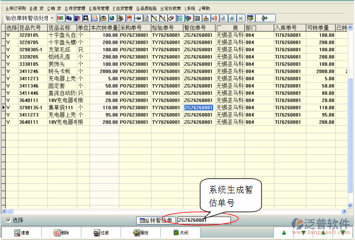
Task: Click the 速查 button
Action: pos(21,233)
